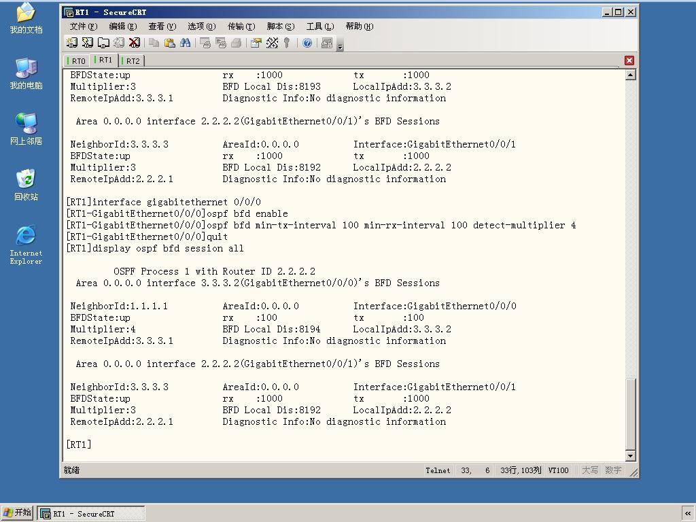
Task: Click terminal scrollbar down arrow
Action: (630, 455)
